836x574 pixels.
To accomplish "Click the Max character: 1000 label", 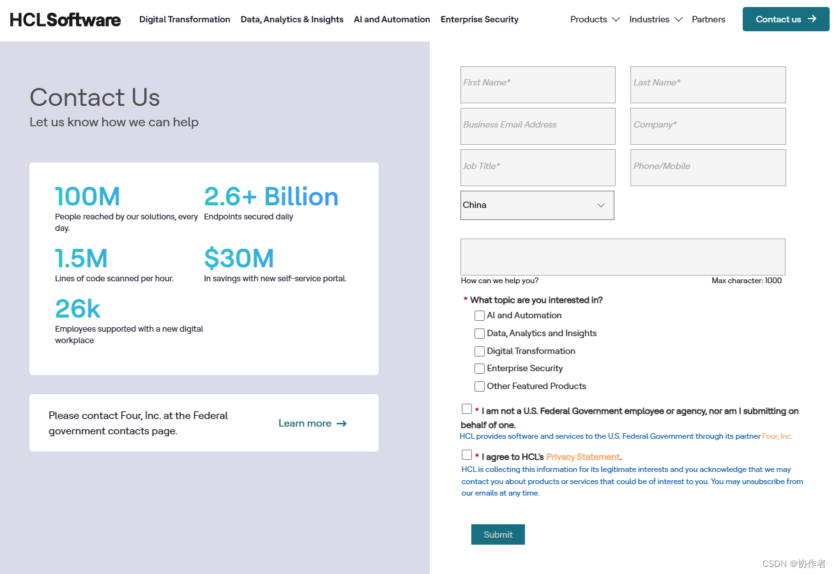I will (x=747, y=281).
